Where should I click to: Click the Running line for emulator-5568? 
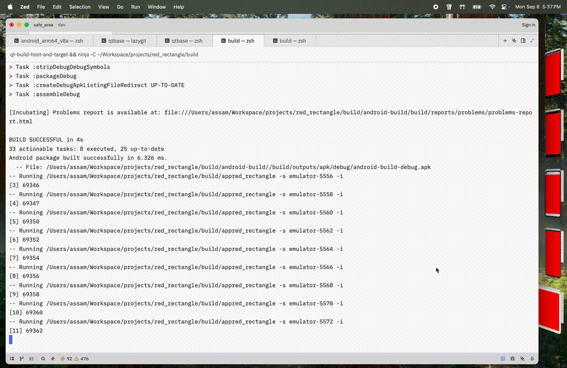tap(176, 285)
